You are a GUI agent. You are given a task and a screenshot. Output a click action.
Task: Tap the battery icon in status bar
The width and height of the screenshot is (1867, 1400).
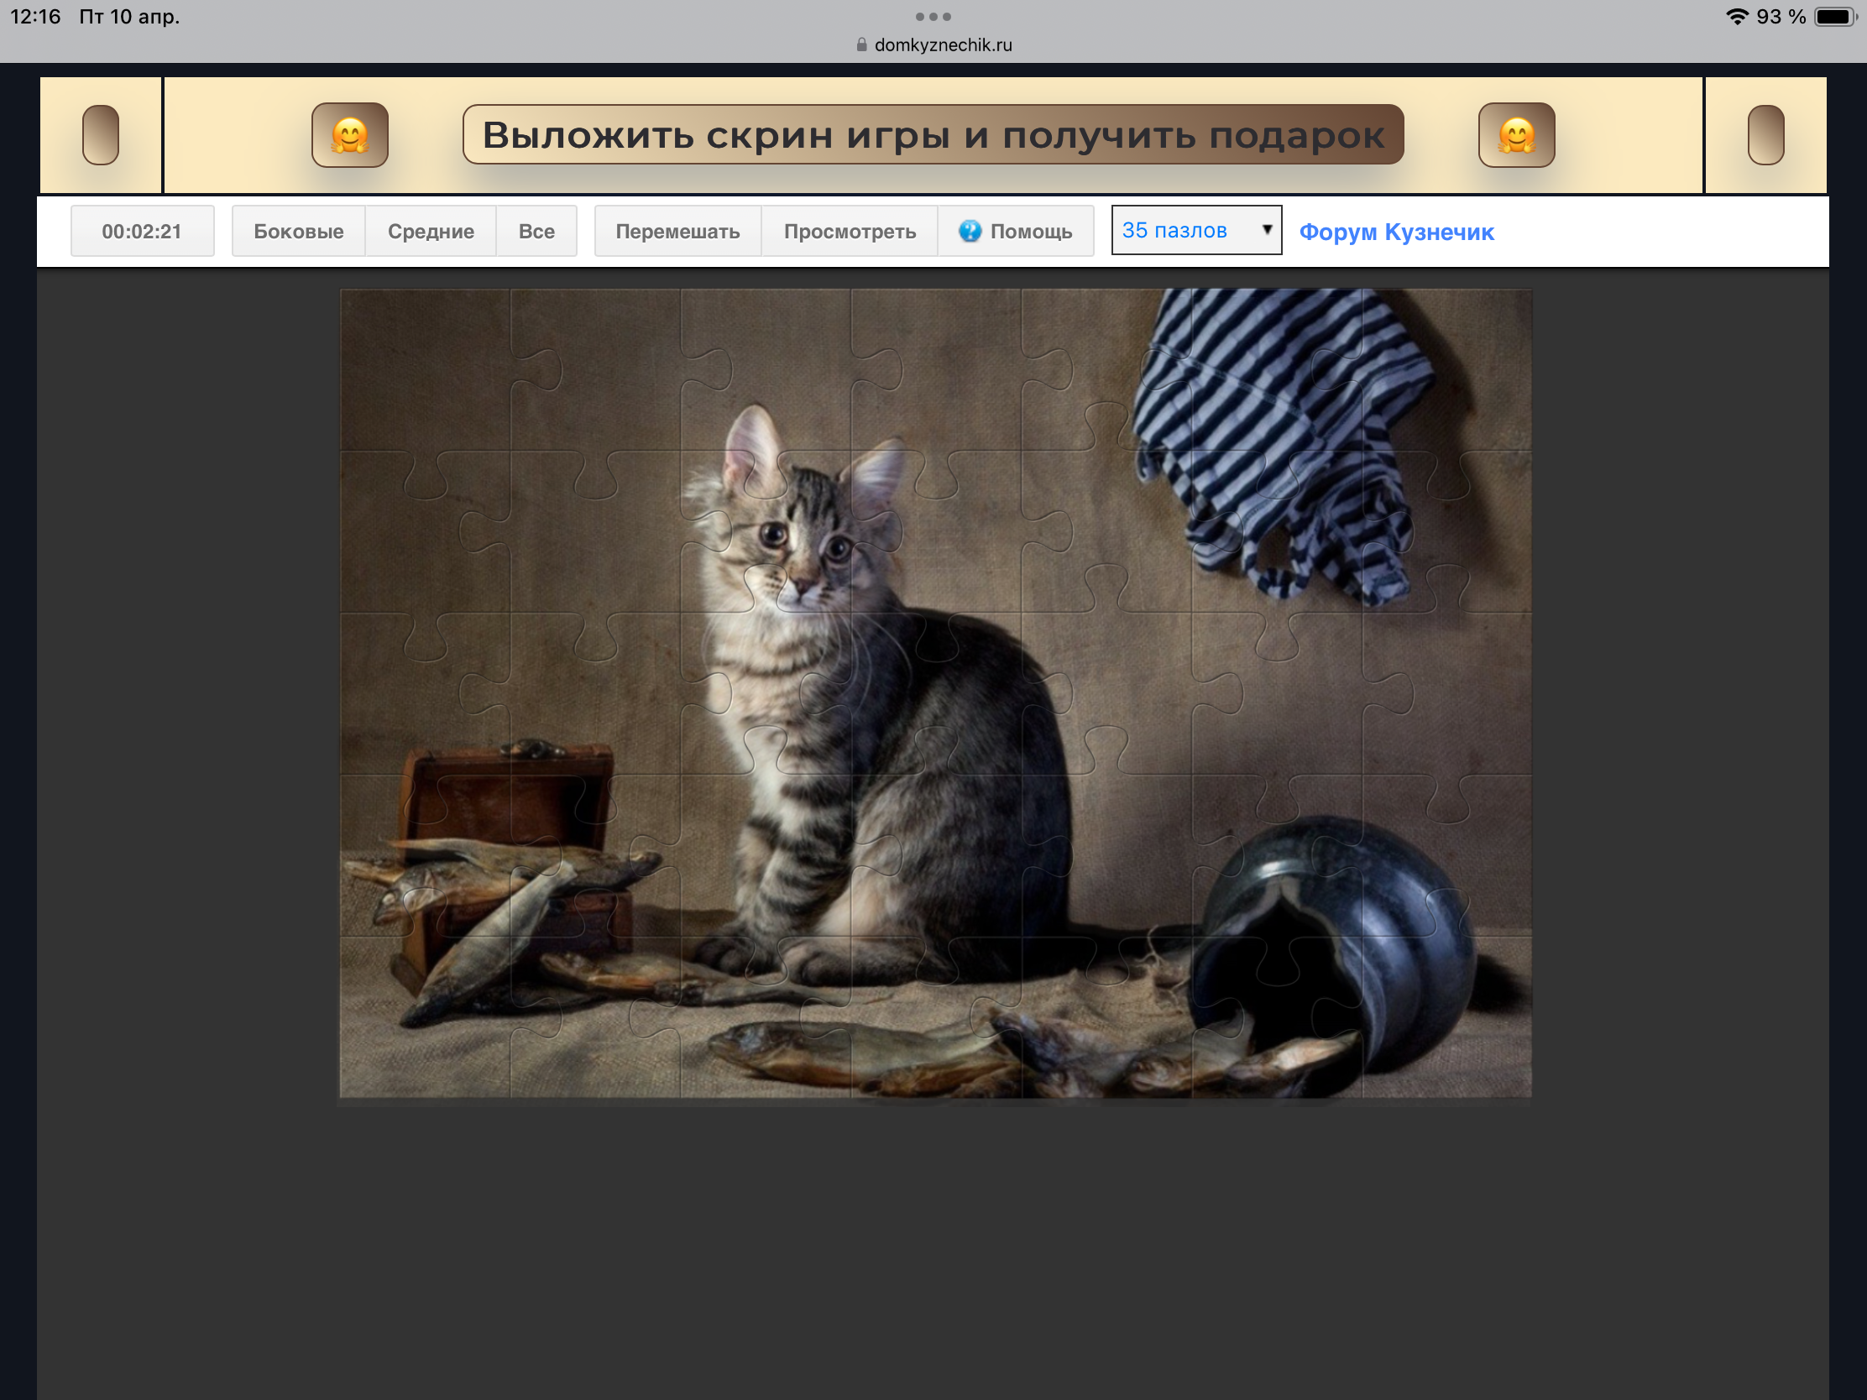pyautogui.click(x=1834, y=17)
